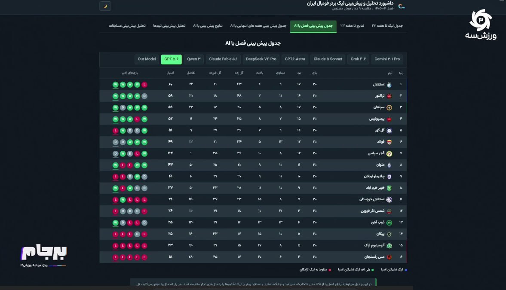
Task: Click the گل خورده (goals against) column header
Action: pyautogui.click(x=215, y=73)
